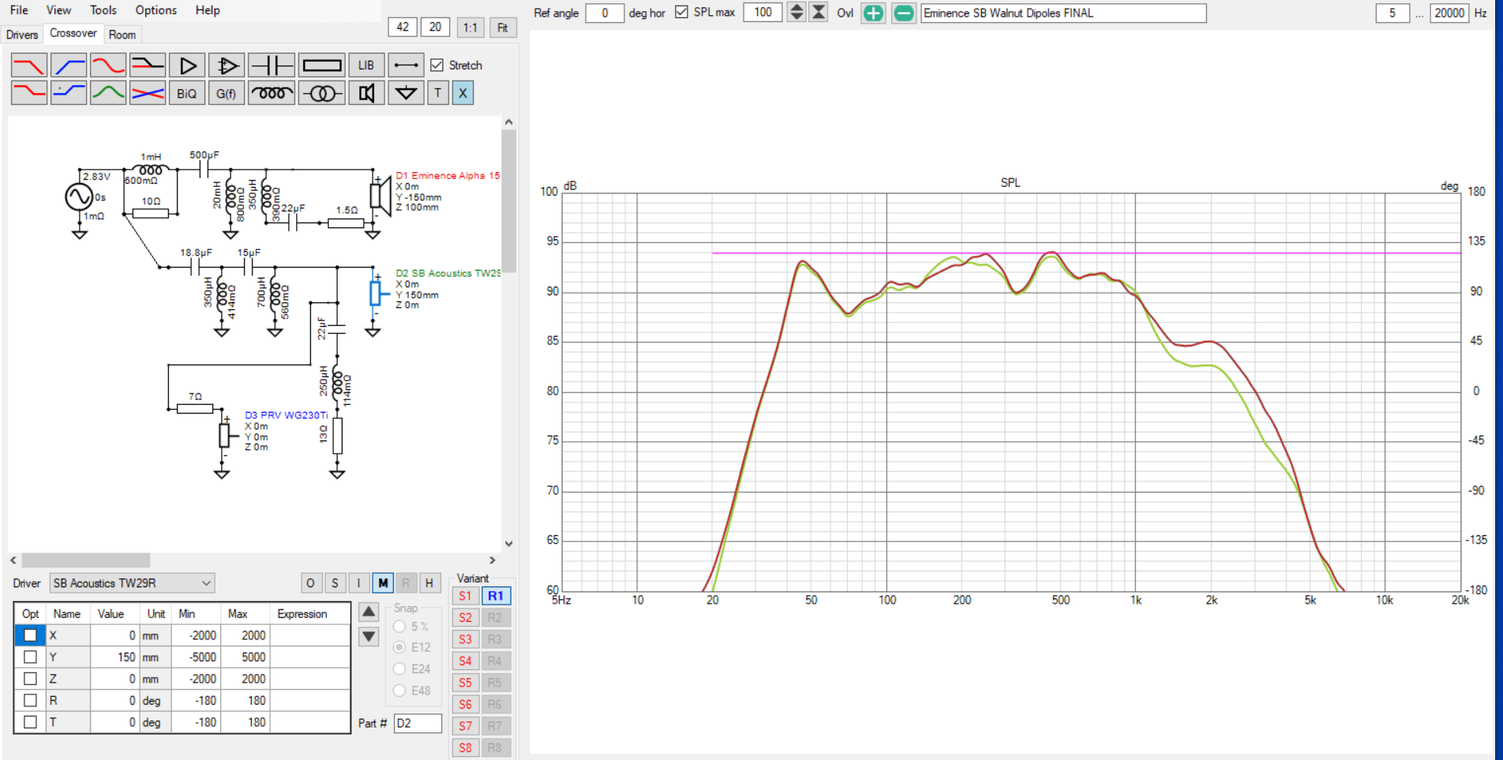The height and width of the screenshot is (760, 1503).
Task: Open the Tools menu
Action: tap(103, 10)
